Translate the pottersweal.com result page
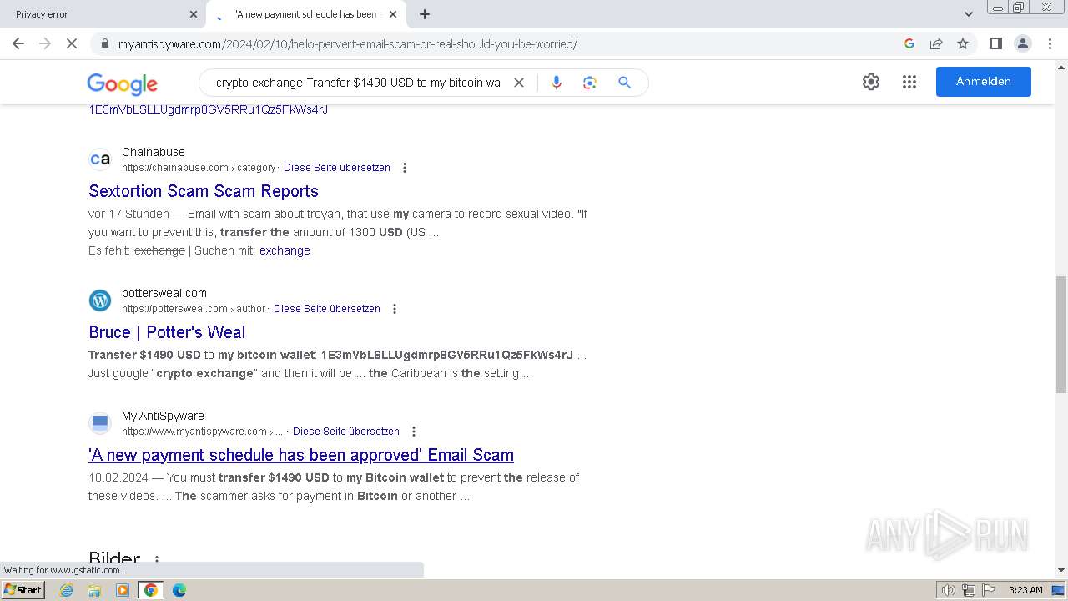 pos(327,309)
